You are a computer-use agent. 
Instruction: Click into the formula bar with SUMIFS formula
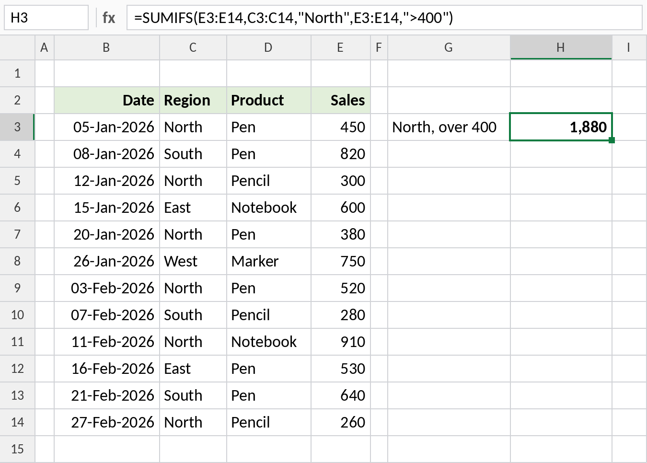(x=384, y=18)
